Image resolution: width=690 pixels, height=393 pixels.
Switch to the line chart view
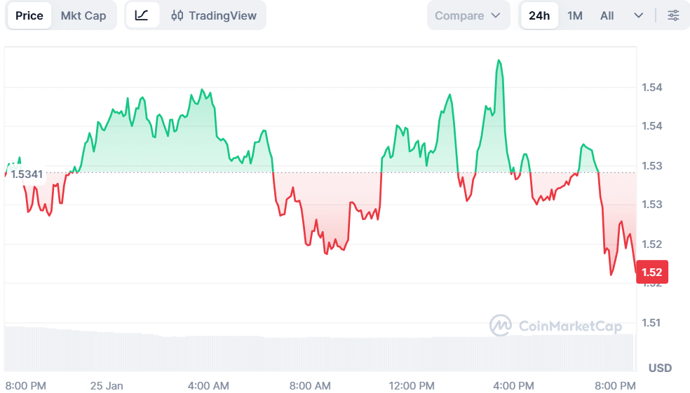(x=142, y=15)
